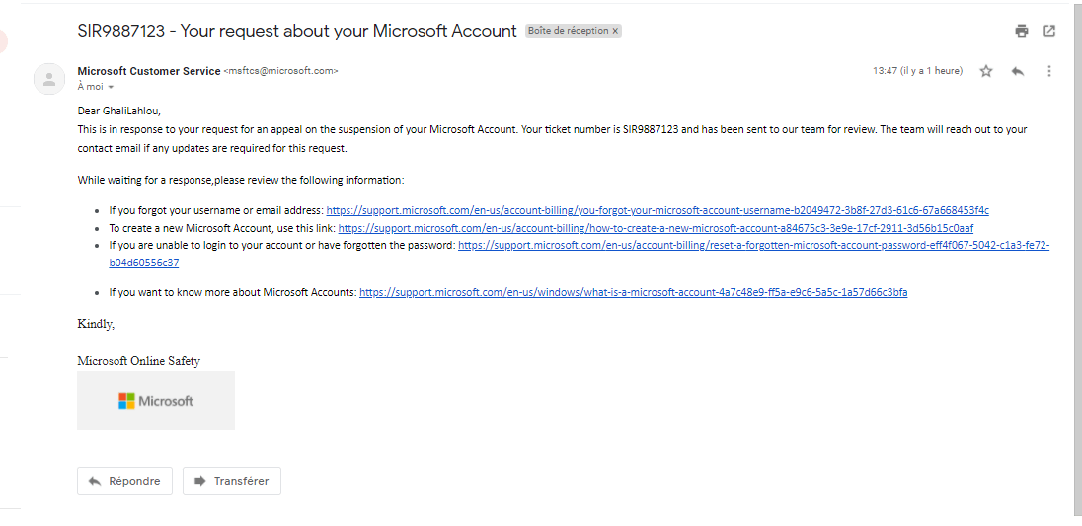Click sender avatar icon
Viewport: 1082px width, 526px height.
coord(49,79)
